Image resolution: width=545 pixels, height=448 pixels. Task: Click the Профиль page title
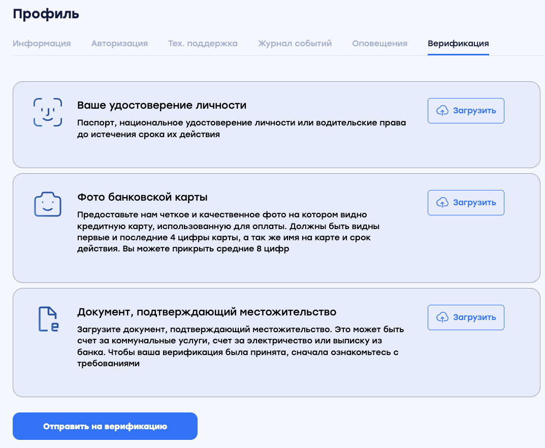coord(46,14)
